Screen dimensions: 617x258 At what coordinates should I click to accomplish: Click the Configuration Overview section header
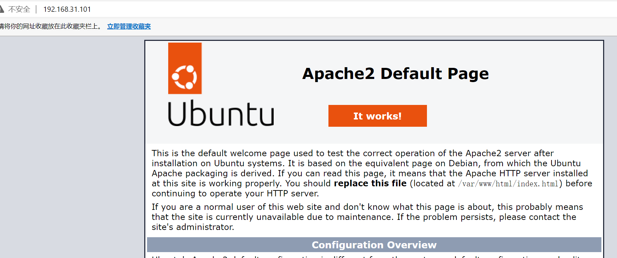[374, 245]
